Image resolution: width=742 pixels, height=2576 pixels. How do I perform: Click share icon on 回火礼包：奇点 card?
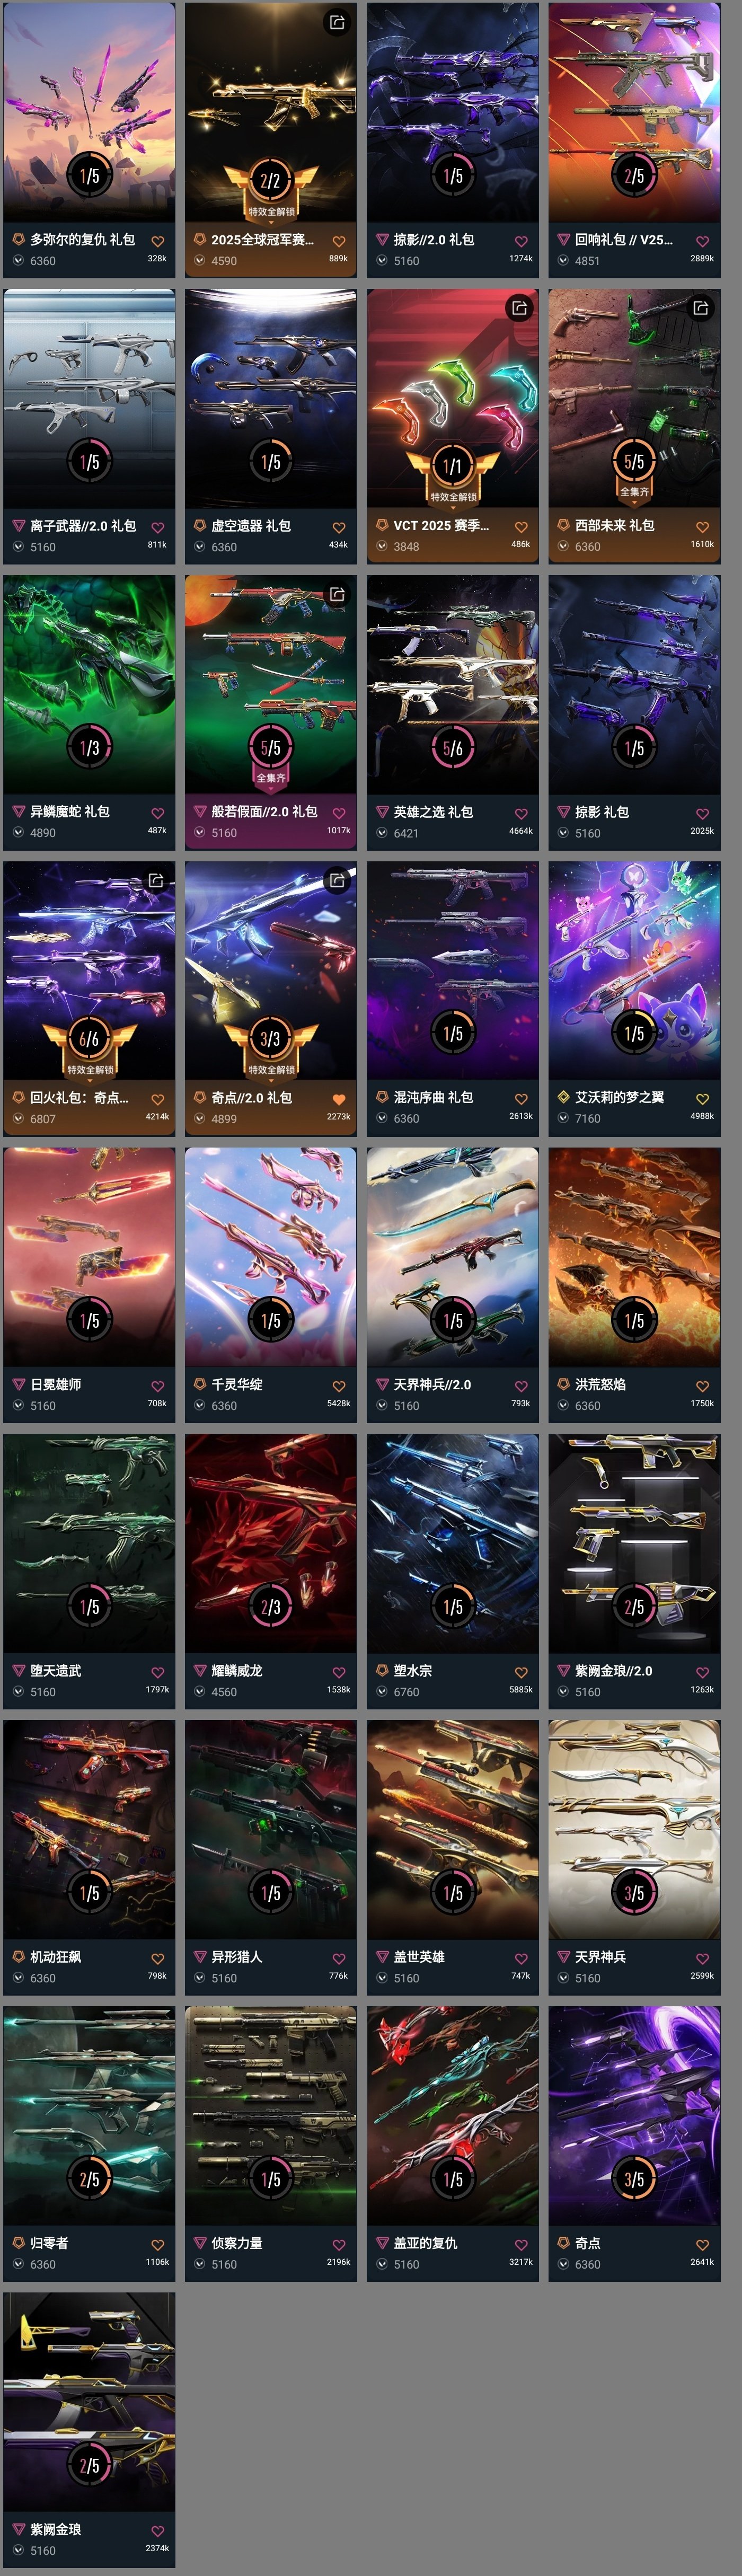point(156,880)
